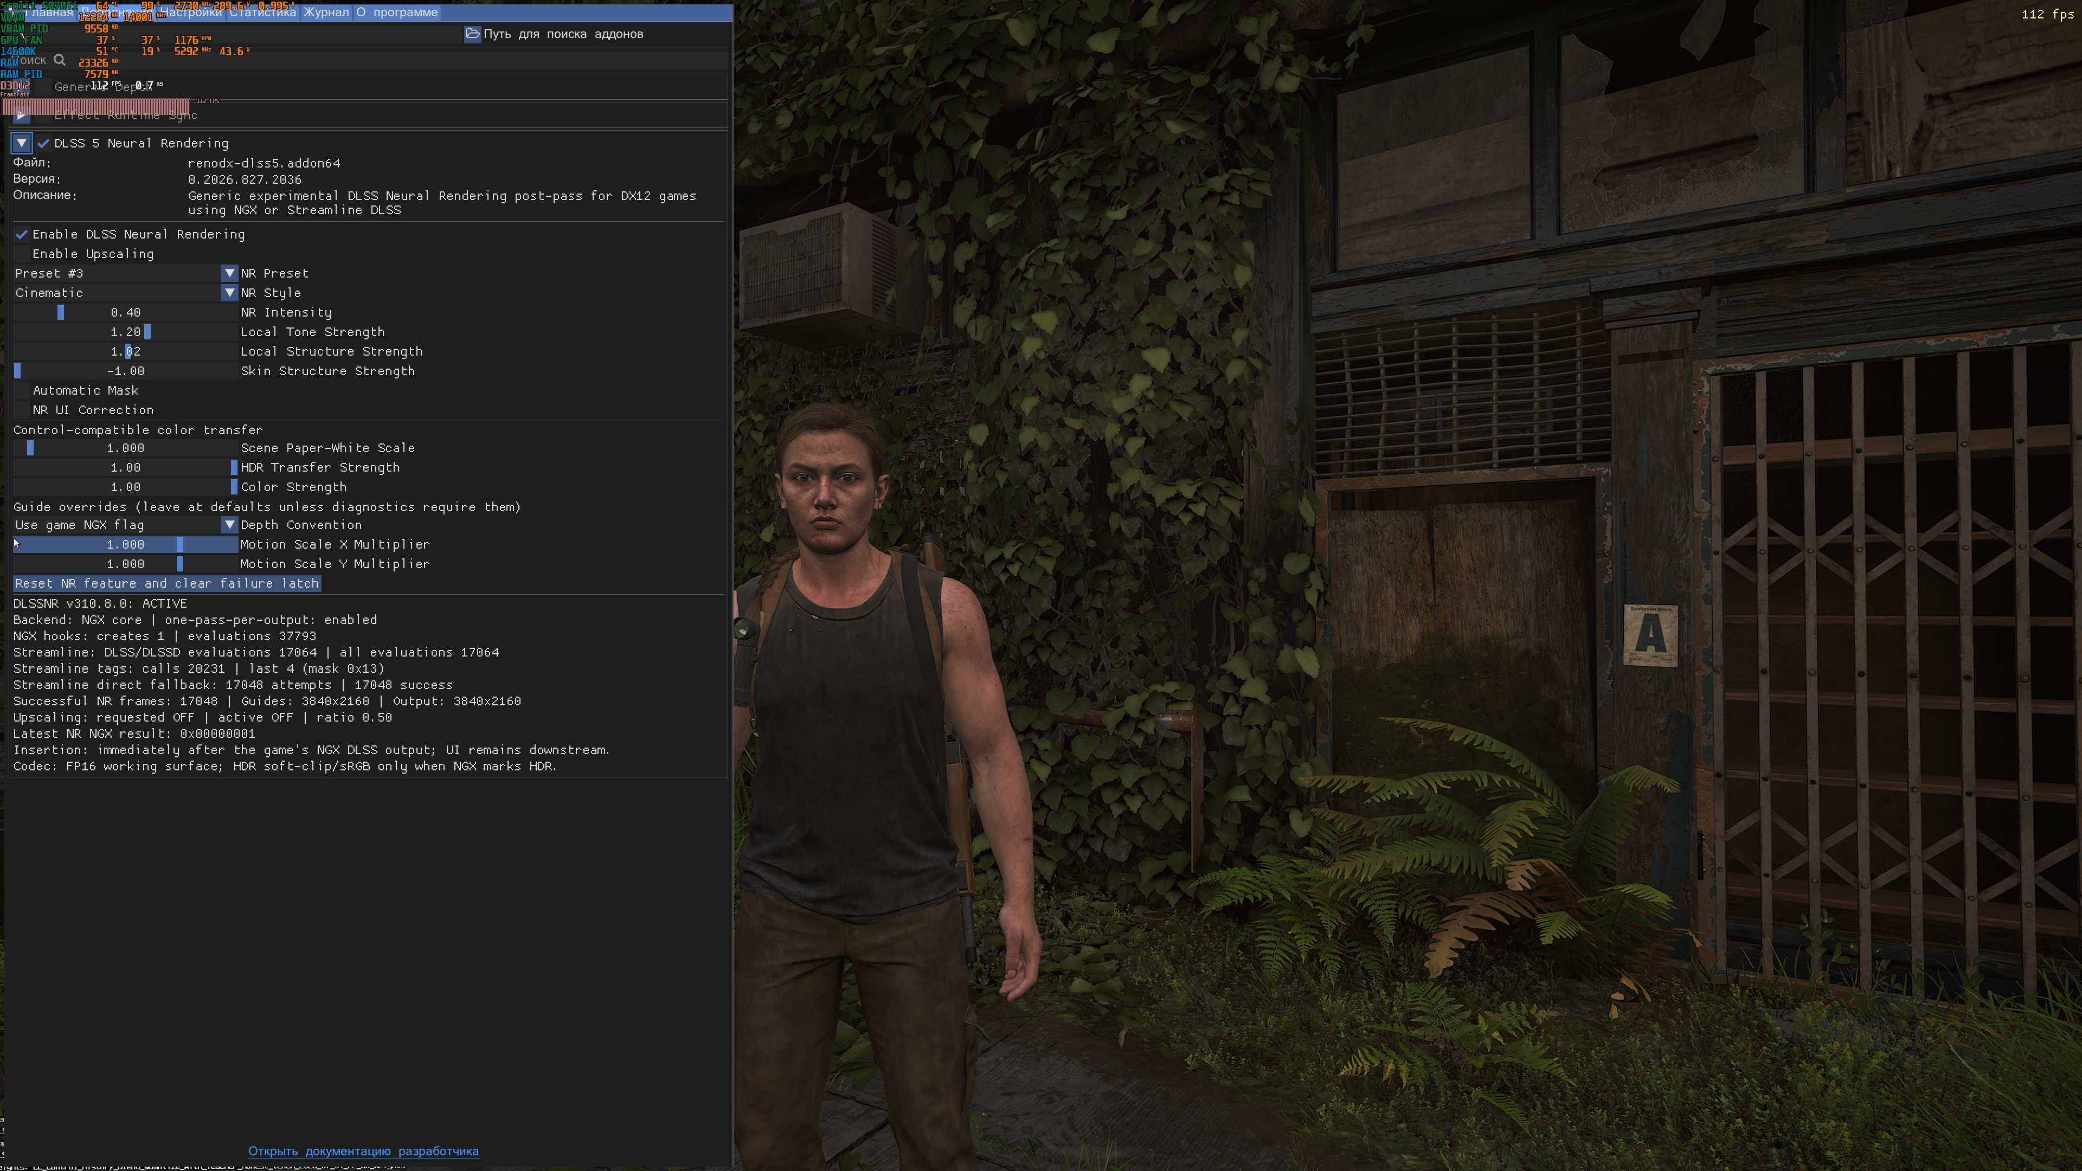Click the Color Strength slider
Viewport: 2082px width, 1171px height.
[x=125, y=486]
